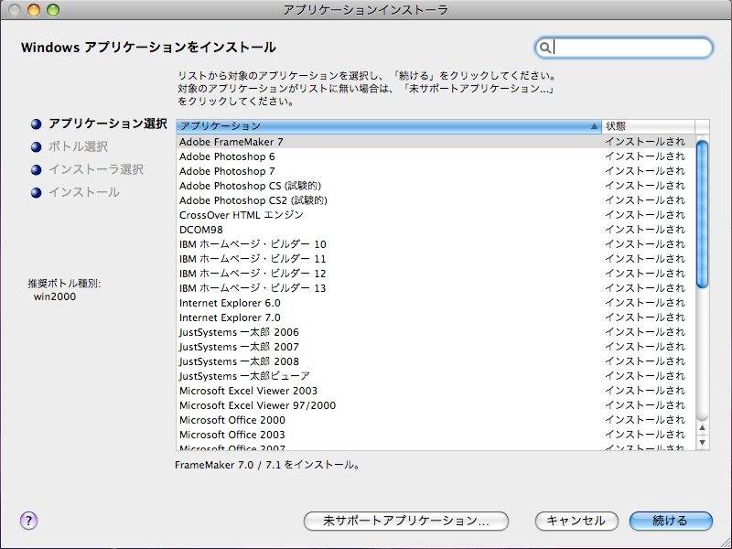Image resolution: width=732 pixels, height=549 pixels.
Task: Click the ボトル選択 step bullet
Action: (x=37, y=146)
